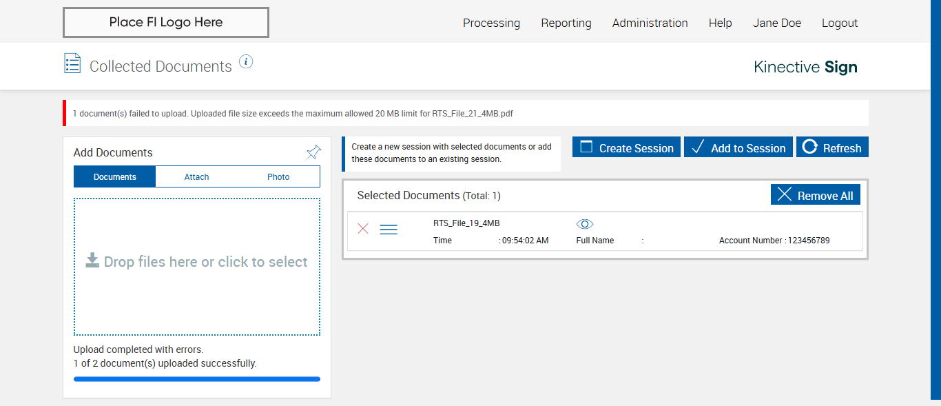The height and width of the screenshot is (406, 941).
Task: Click the reorder handle for RTS_File_19_4MB
Action: click(389, 230)
